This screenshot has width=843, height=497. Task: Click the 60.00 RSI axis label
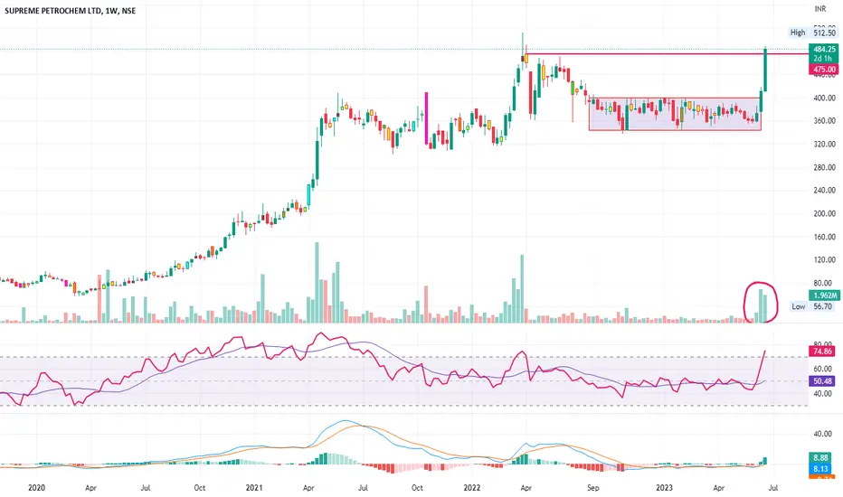click(x=823, y=369)
